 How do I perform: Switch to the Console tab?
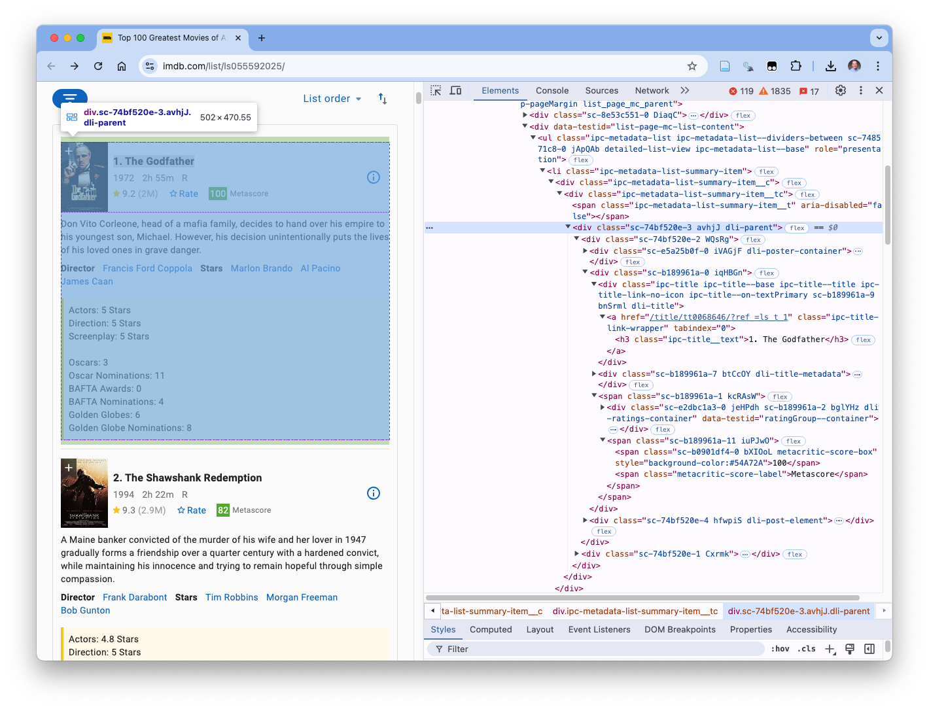pyautogui.click(x=552, y=91)
